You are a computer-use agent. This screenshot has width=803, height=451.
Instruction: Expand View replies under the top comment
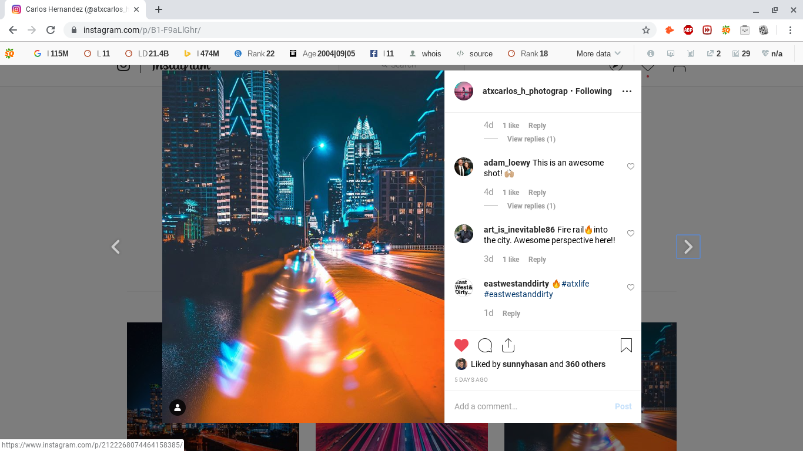531,139
